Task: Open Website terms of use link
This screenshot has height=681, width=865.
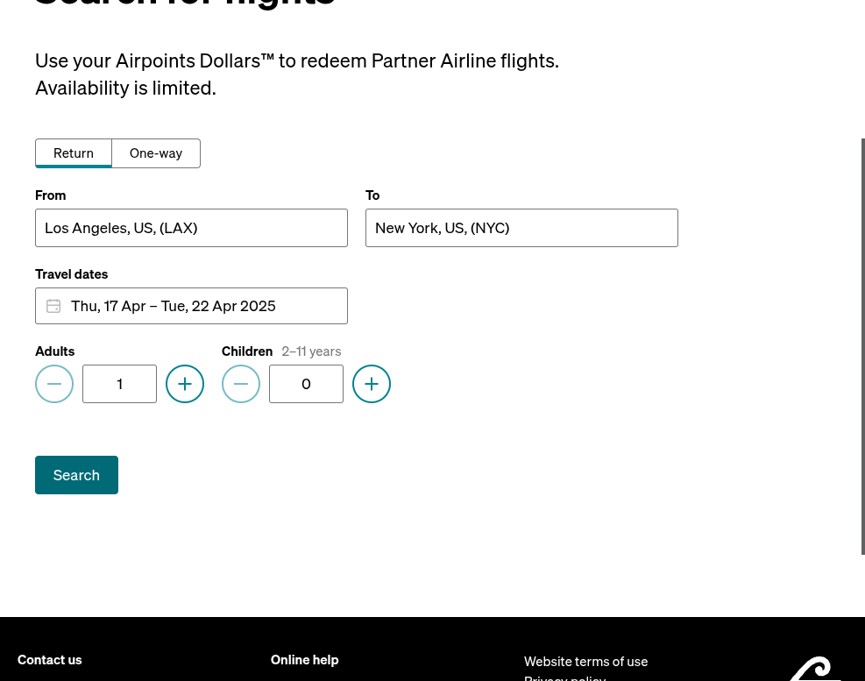Action: [585, 661]
